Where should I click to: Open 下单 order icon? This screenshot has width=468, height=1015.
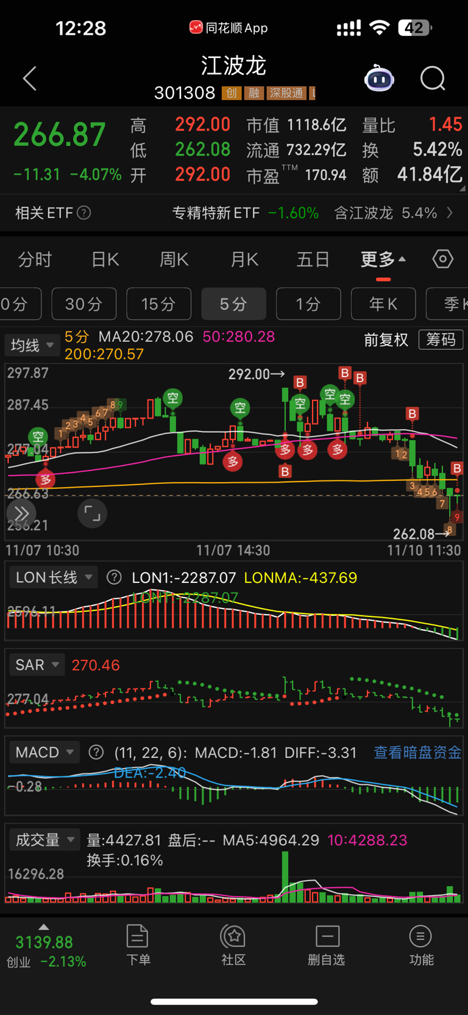point(138,945)
